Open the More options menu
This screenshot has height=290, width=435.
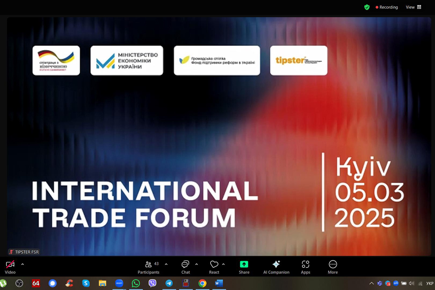click(x=333, y=267)
